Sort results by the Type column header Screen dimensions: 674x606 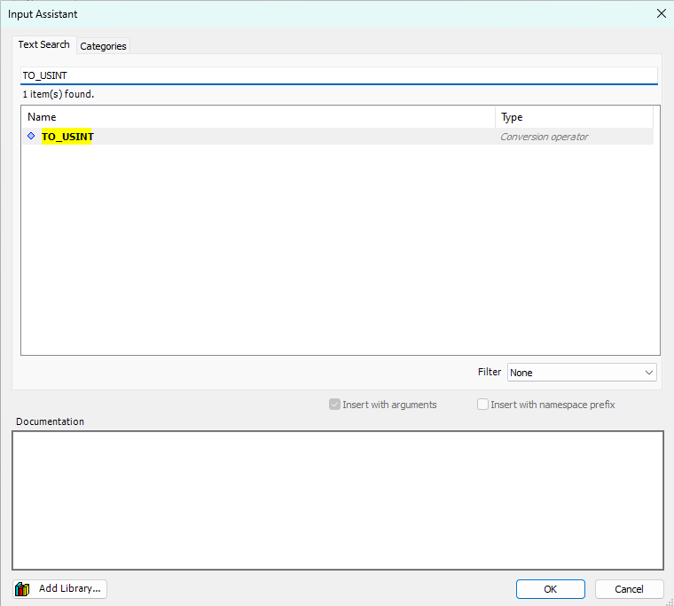pos(573,117)
